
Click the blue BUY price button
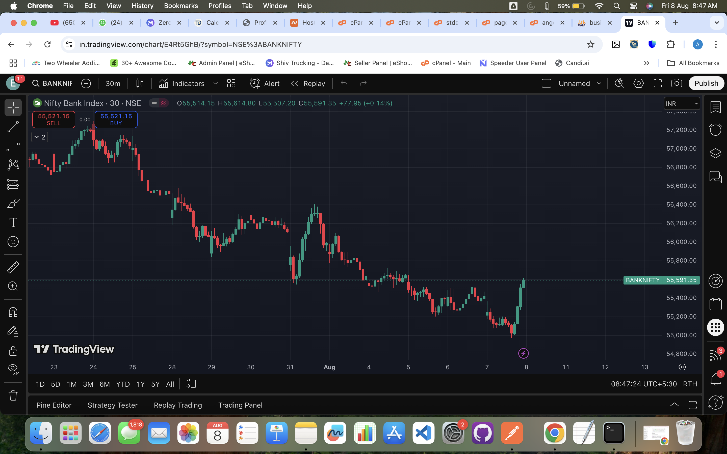116,120
